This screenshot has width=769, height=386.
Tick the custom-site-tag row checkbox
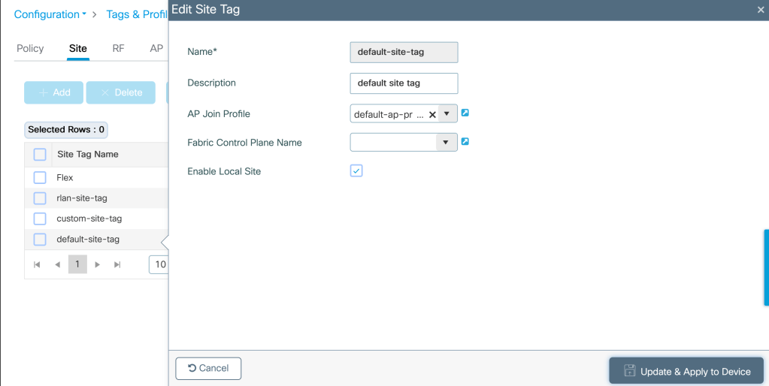(x=40, y=219)
